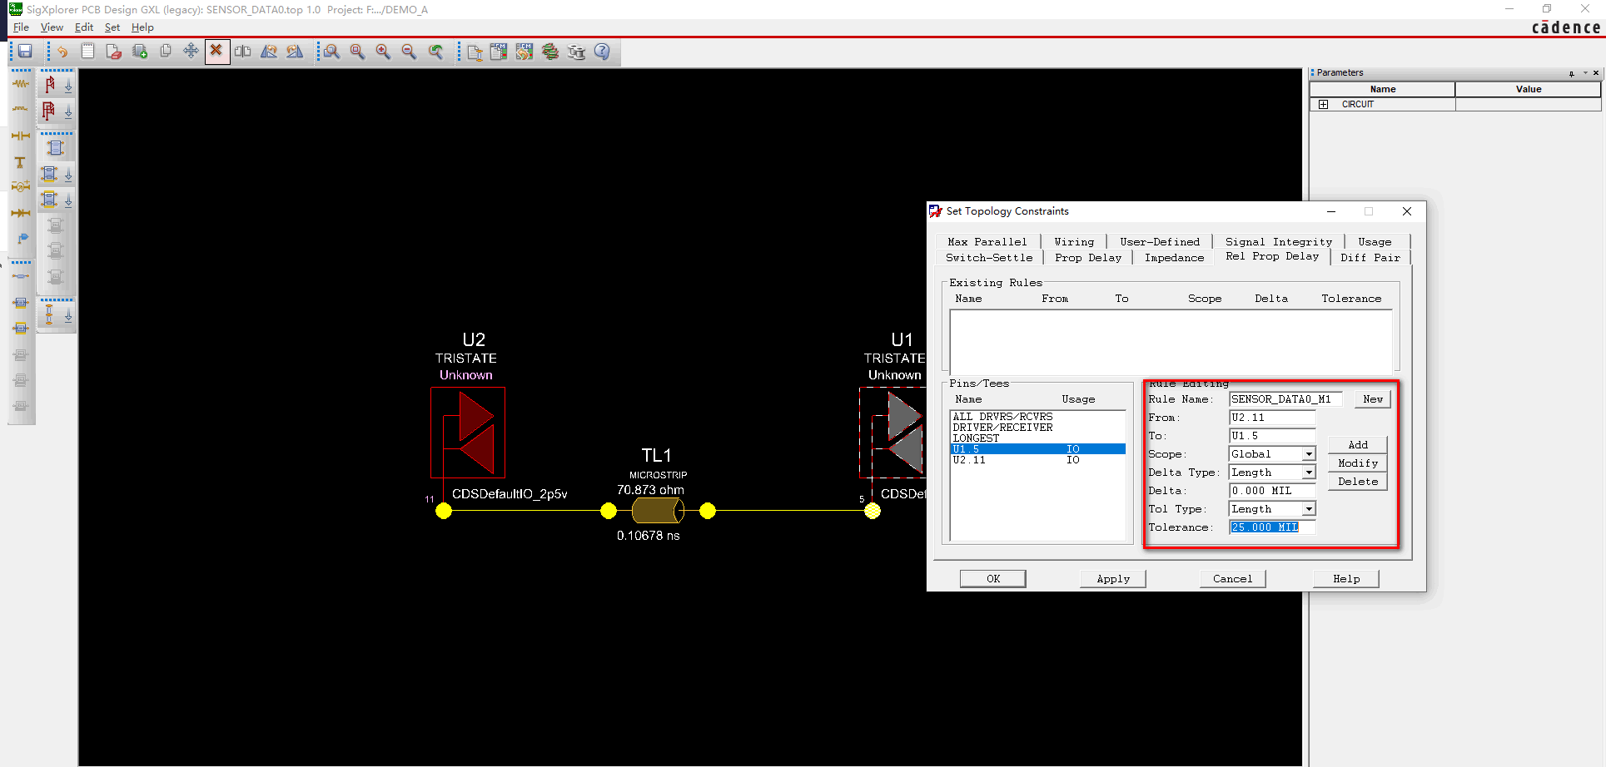Switch to the Diff Pair tab

[x=1370, y=258]
